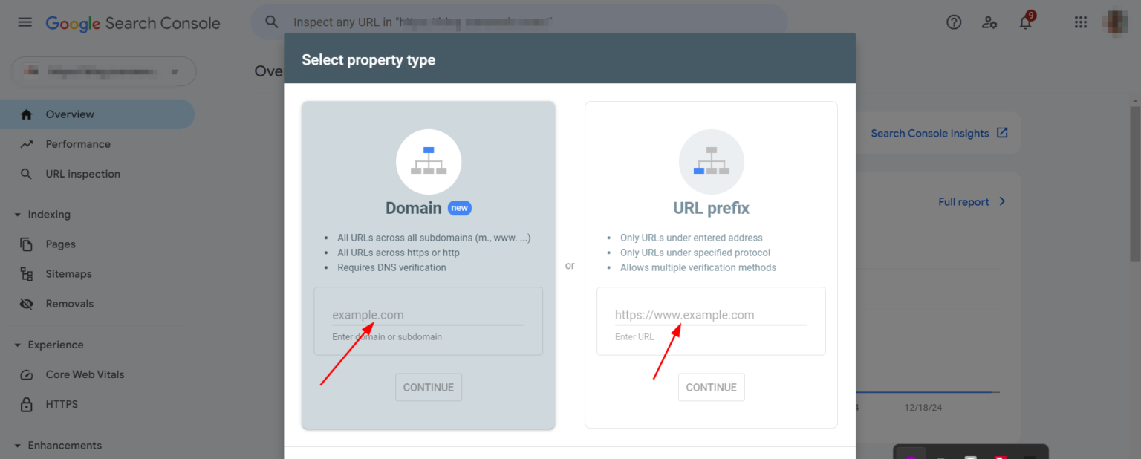Select the HTTPS lock icon in sidebar
The width and height of the screenshot is (1141, 459).
tap(27, 404)
